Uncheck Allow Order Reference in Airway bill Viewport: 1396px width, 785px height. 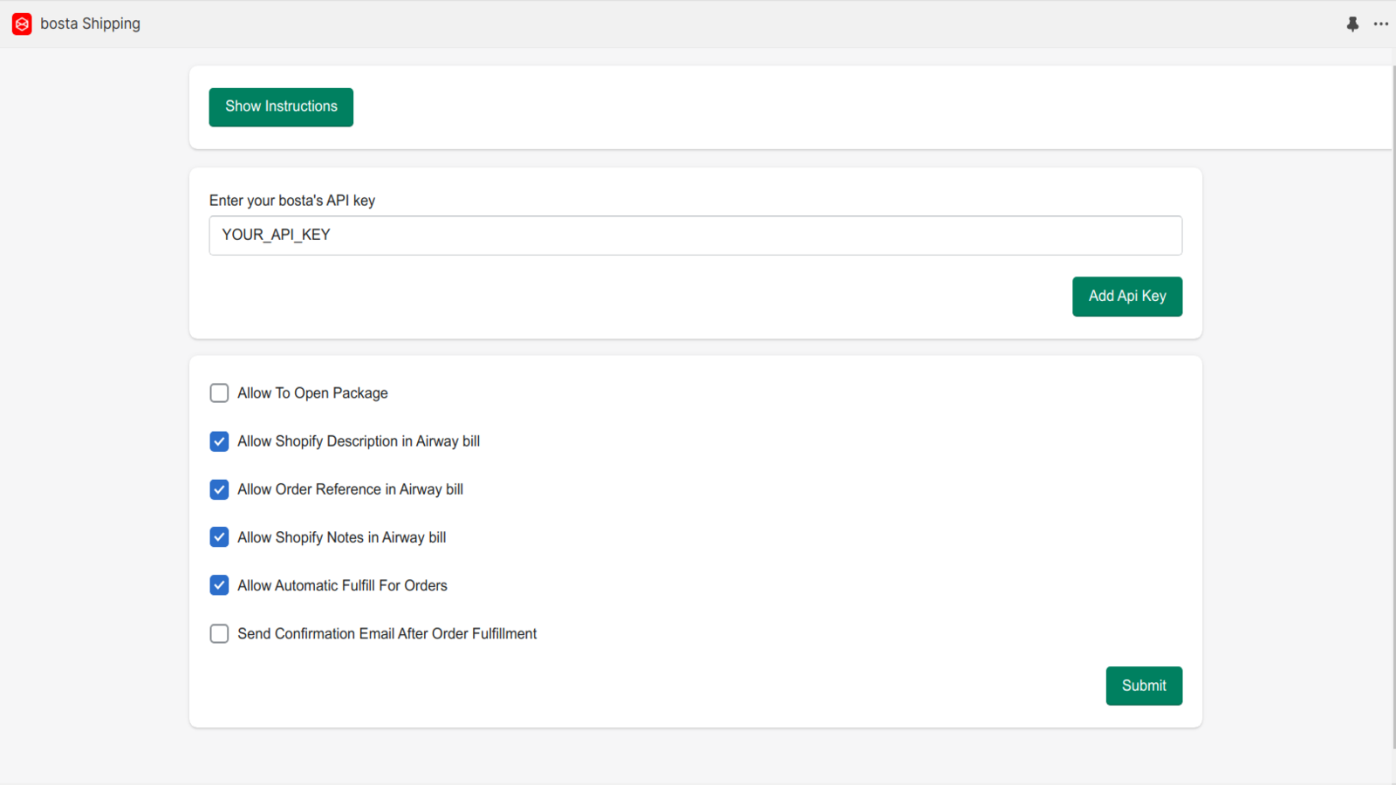219,489
